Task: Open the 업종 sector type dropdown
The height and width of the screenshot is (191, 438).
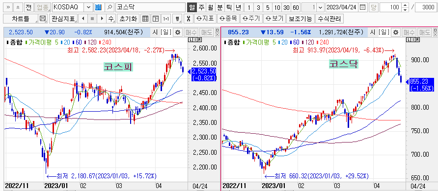Action: coord(43,7)
